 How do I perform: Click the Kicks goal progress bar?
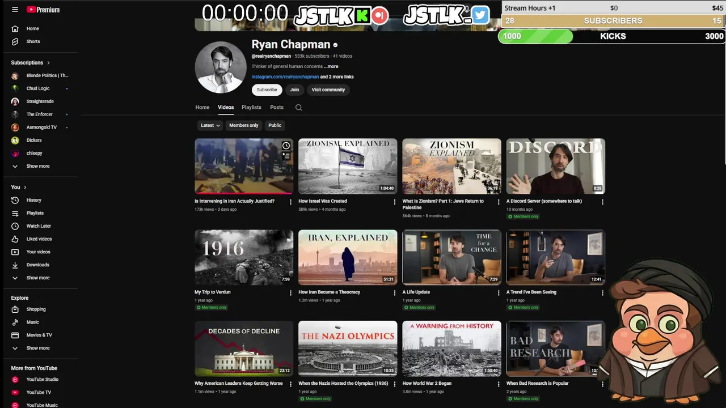[611, 36]
